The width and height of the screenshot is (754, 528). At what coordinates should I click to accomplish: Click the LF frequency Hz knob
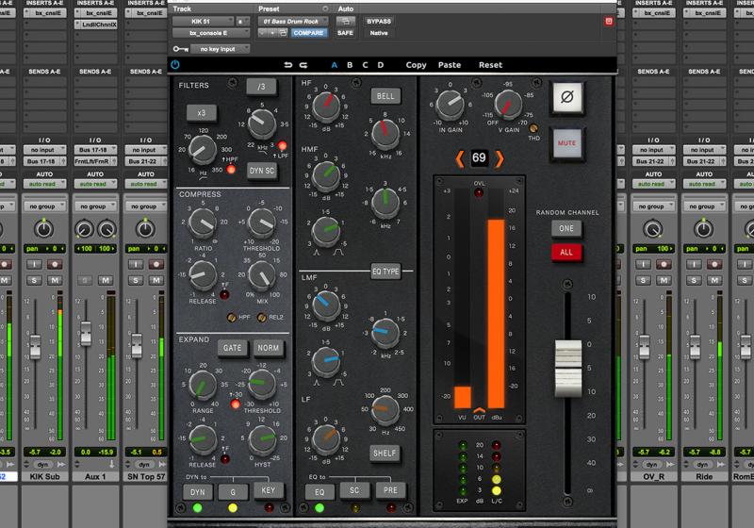(x=385, y=410)
